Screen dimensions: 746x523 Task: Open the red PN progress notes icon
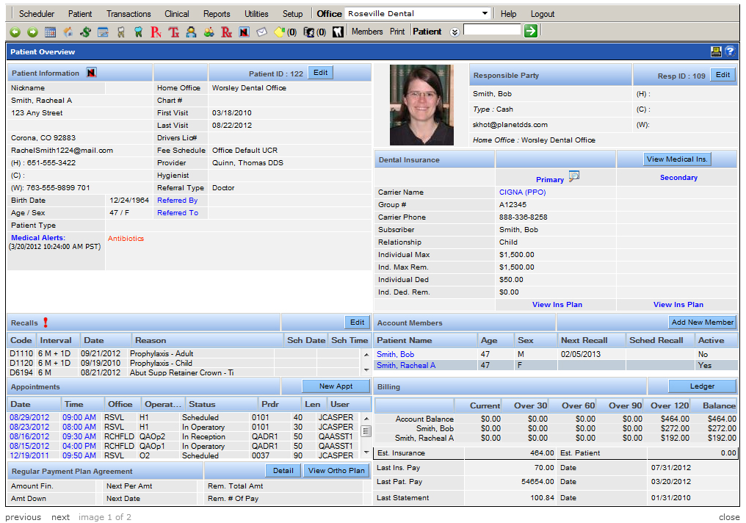pos(156,32)
